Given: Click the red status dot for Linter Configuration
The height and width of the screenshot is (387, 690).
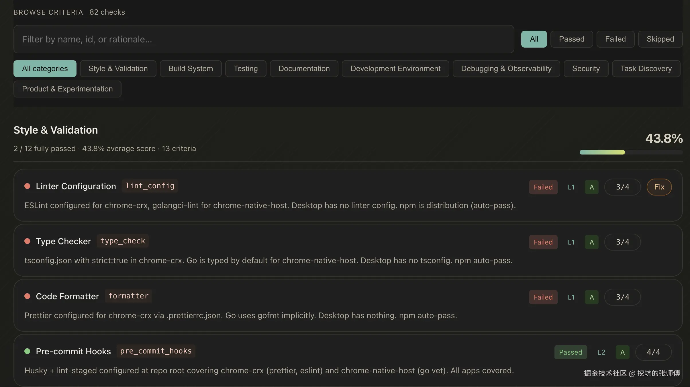Looking at the screenshot, I should coord(27,186).
